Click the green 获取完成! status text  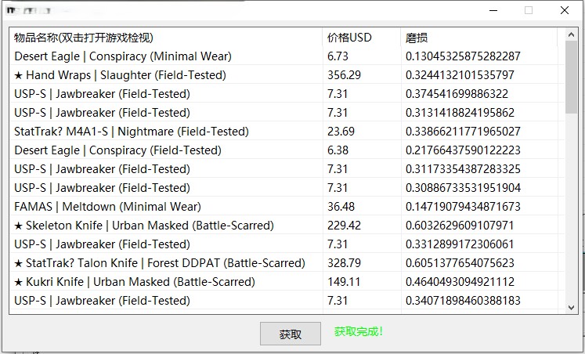click(359, 331)
